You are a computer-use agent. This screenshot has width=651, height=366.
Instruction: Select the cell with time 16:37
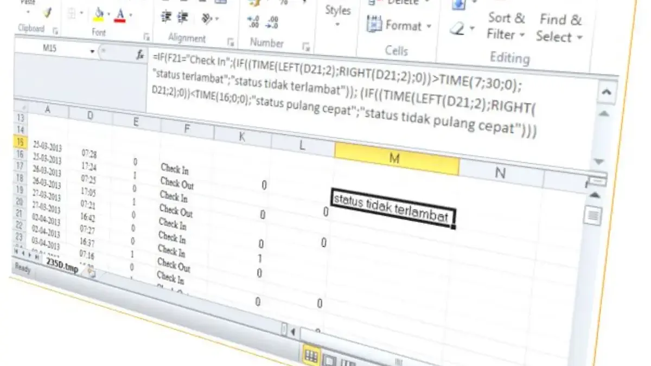point(87,242)
